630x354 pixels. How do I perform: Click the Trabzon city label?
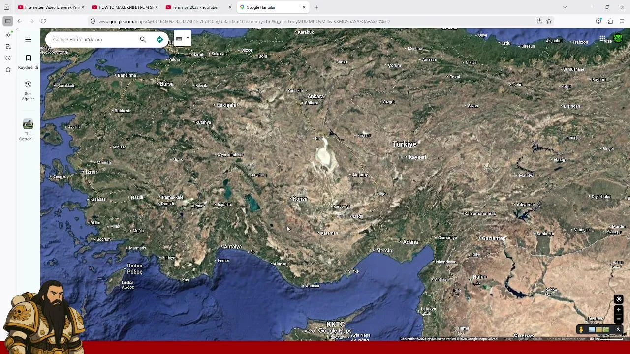tap(580, 42)
